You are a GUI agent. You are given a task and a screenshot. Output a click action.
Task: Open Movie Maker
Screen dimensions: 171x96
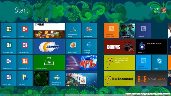(89, 30)
